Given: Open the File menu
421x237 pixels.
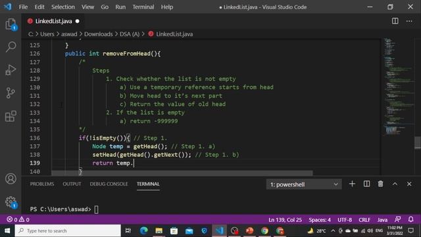Looking at the screenshot, I should pyautogui.click(x=24, y=7).
